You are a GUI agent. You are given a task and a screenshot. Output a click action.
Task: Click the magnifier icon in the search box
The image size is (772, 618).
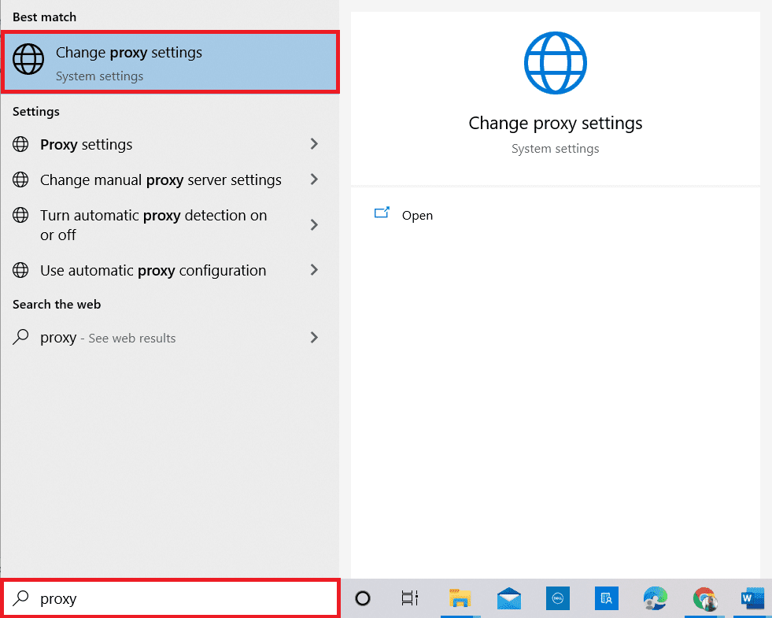tap(21, 598)
